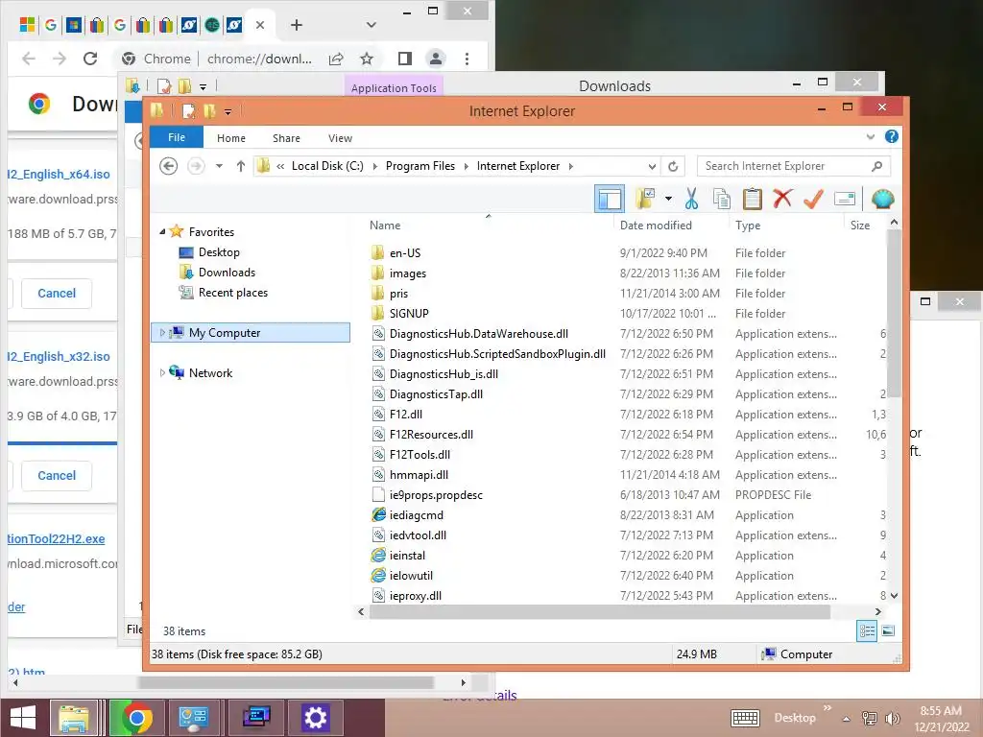Reload the Chrome downloads page
The width and height of the screenshot is (983, 737).
click(90, 59)
